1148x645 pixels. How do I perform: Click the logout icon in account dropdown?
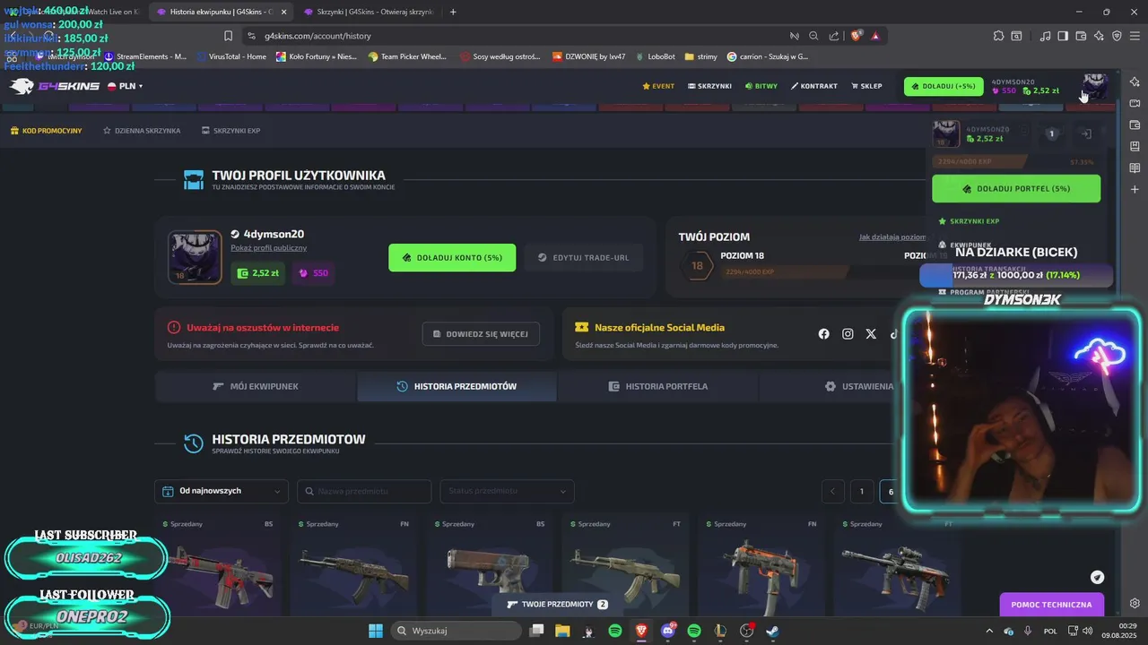[1085, 133]
